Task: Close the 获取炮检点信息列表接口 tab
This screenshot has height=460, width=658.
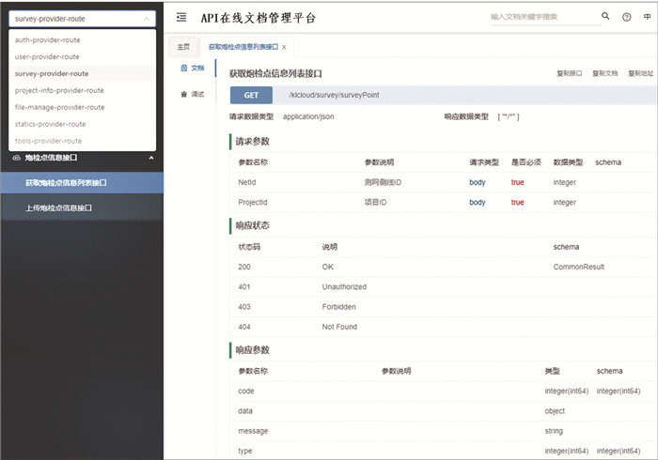Action: (x=284, y=46)
